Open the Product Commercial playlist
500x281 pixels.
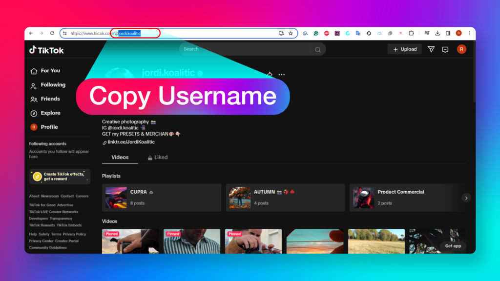click(x=407, y=198)
